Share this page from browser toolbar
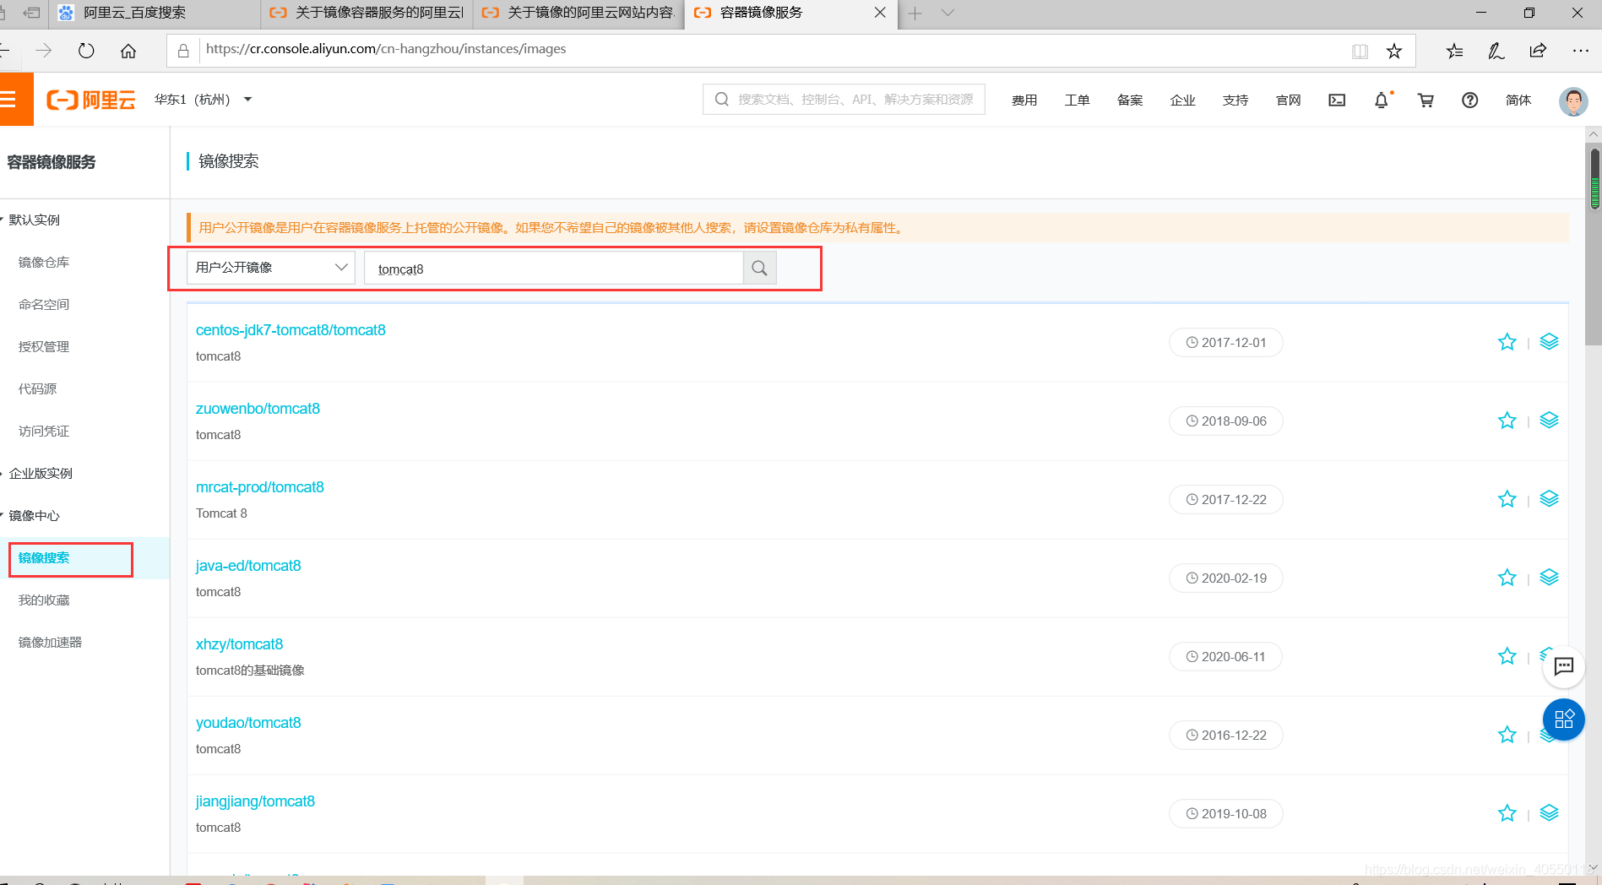Screen dimensions: 1602x885 (1538, 52)
